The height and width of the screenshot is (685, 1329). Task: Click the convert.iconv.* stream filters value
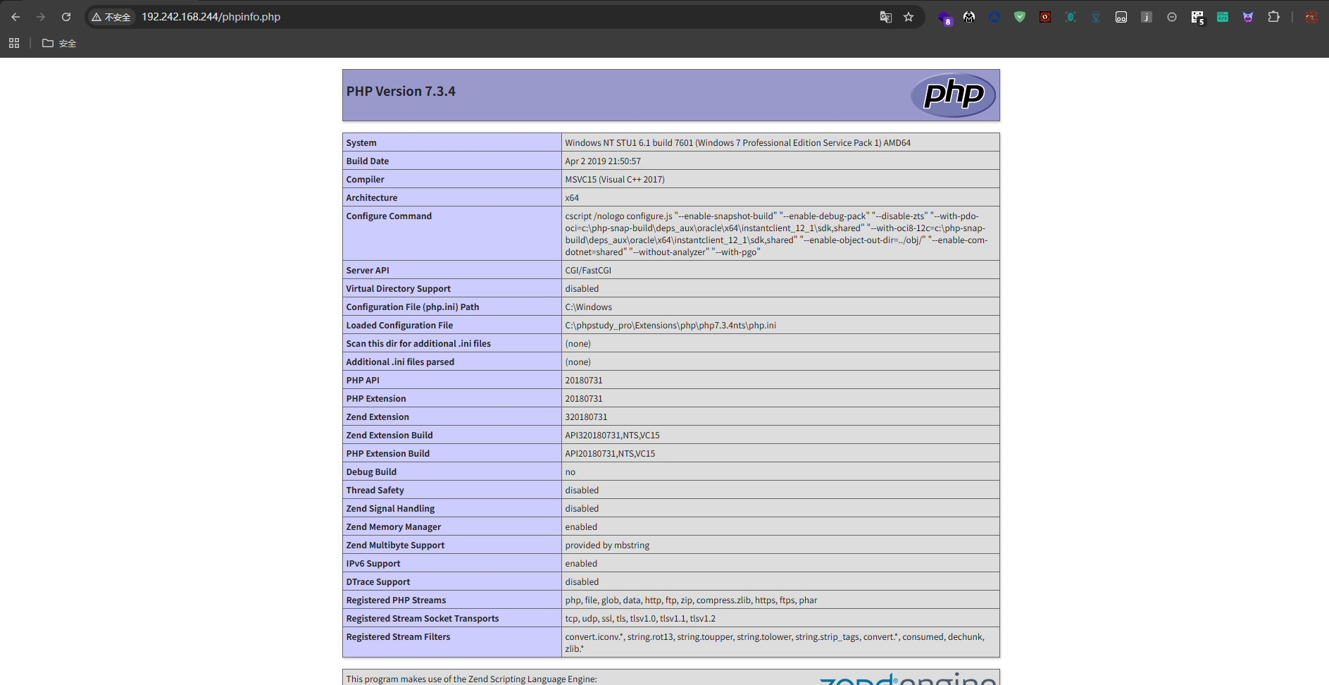click(x=775, y=642)
